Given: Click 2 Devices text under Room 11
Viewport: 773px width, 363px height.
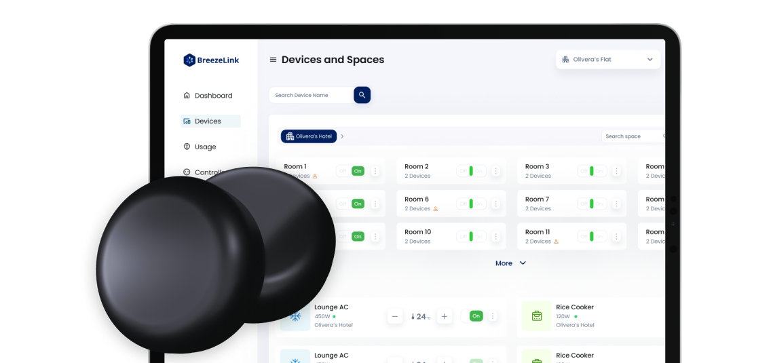Looking at the screenshot, I should (x=538, y=242).
